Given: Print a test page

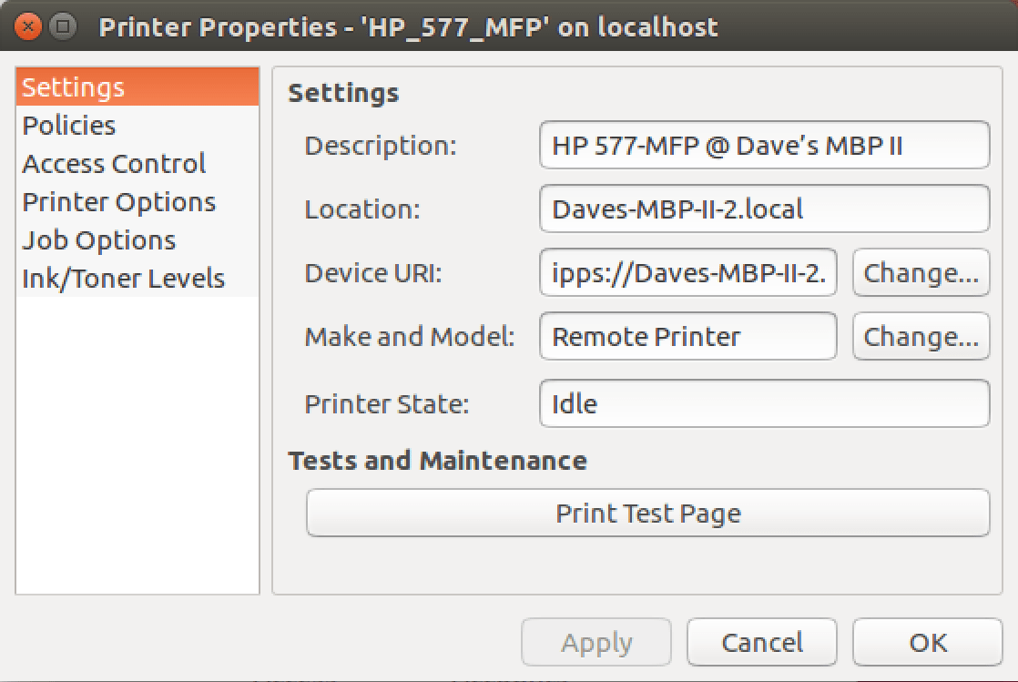Looking at the screenshot, I should coord(647,513).
